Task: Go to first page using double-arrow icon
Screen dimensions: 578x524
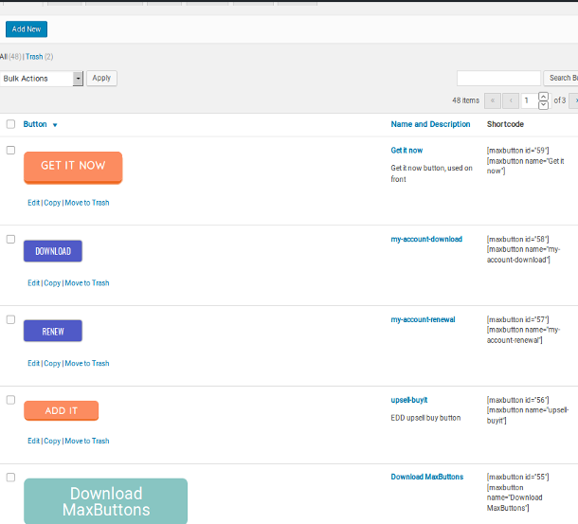Action: click(493, 100)
